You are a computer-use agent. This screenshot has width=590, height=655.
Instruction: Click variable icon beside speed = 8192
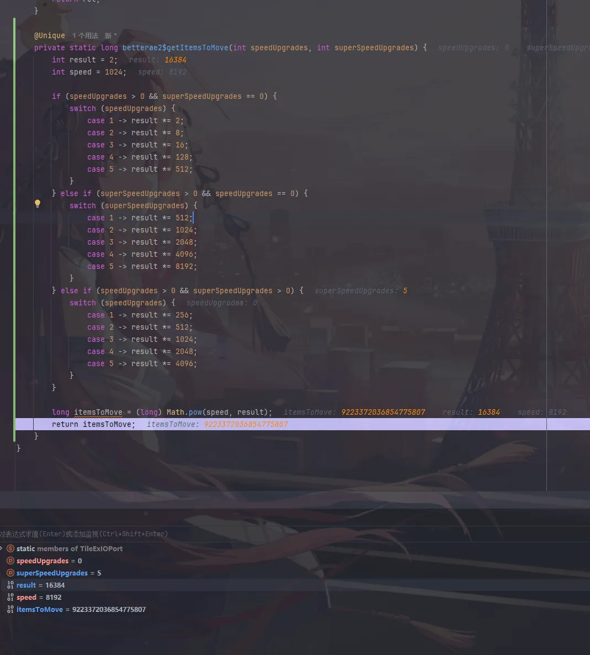(10, 597)
